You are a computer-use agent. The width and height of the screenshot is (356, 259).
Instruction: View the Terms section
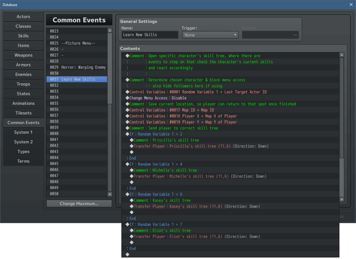pyautogui.click(x=23, y=161)
